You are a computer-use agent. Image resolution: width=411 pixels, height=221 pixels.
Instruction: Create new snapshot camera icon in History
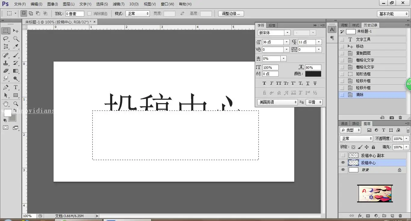click(x=391, y=118)
